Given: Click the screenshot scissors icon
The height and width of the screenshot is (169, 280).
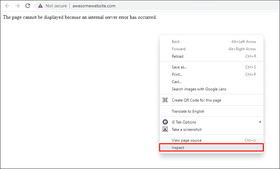Looking at the screenshot, I should pos(165,129).
